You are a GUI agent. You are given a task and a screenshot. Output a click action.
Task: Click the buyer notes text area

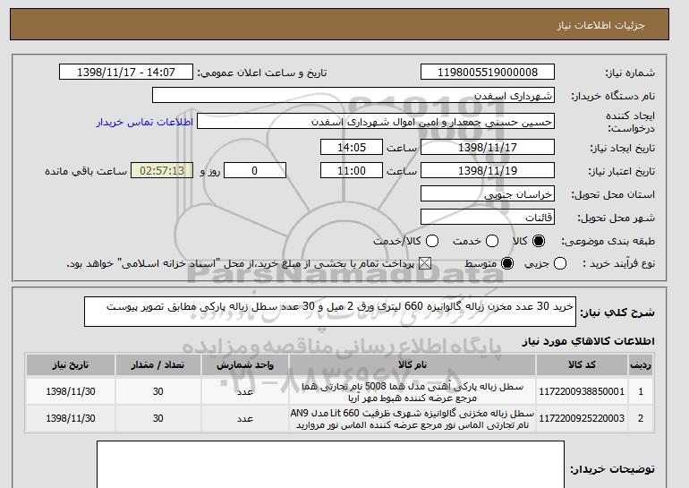point(330,465)
